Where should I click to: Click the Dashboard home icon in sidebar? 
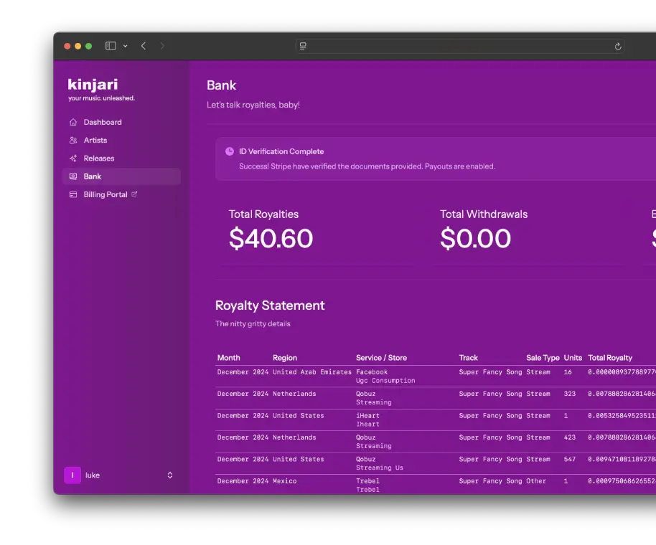click(x=73, y=123)
